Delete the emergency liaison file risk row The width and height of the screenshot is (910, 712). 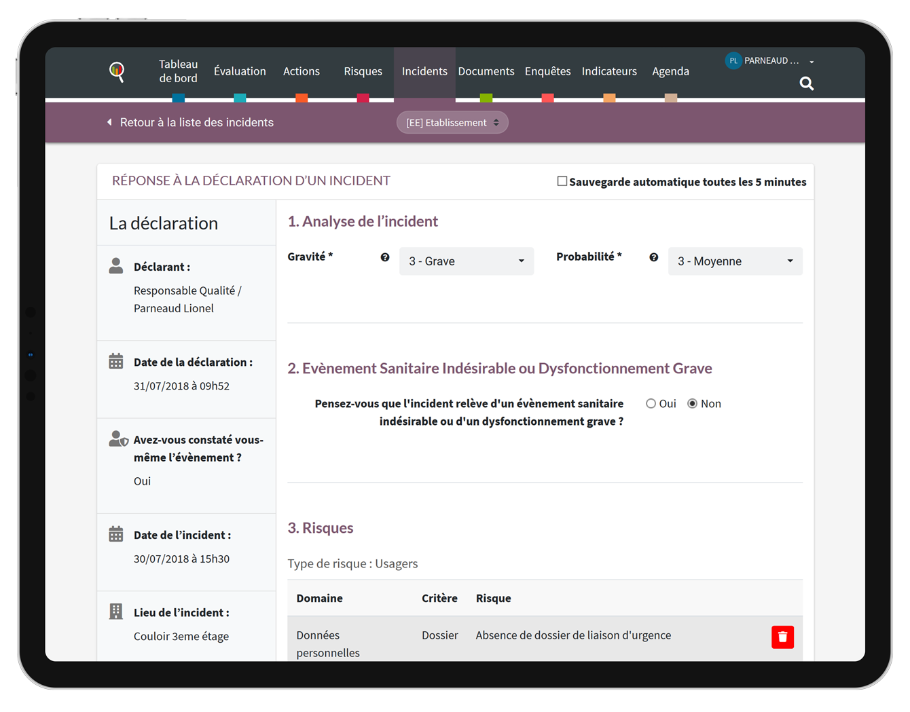pyautogui.click(x=782, y=637)
